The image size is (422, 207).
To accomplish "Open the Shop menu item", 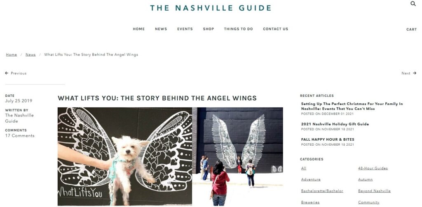I will point(208,29).
